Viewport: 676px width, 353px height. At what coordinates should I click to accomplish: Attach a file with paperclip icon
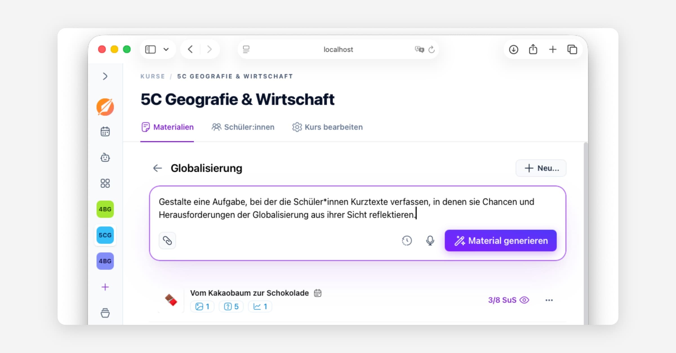coord(167,241)
